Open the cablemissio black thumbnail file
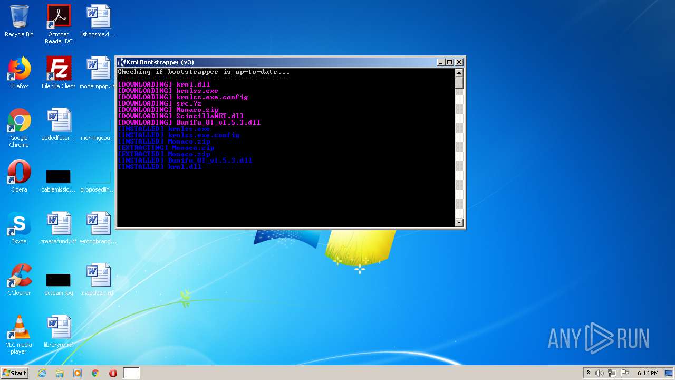The height and width of the screenshot is (380, 675). tap(59, 181)
